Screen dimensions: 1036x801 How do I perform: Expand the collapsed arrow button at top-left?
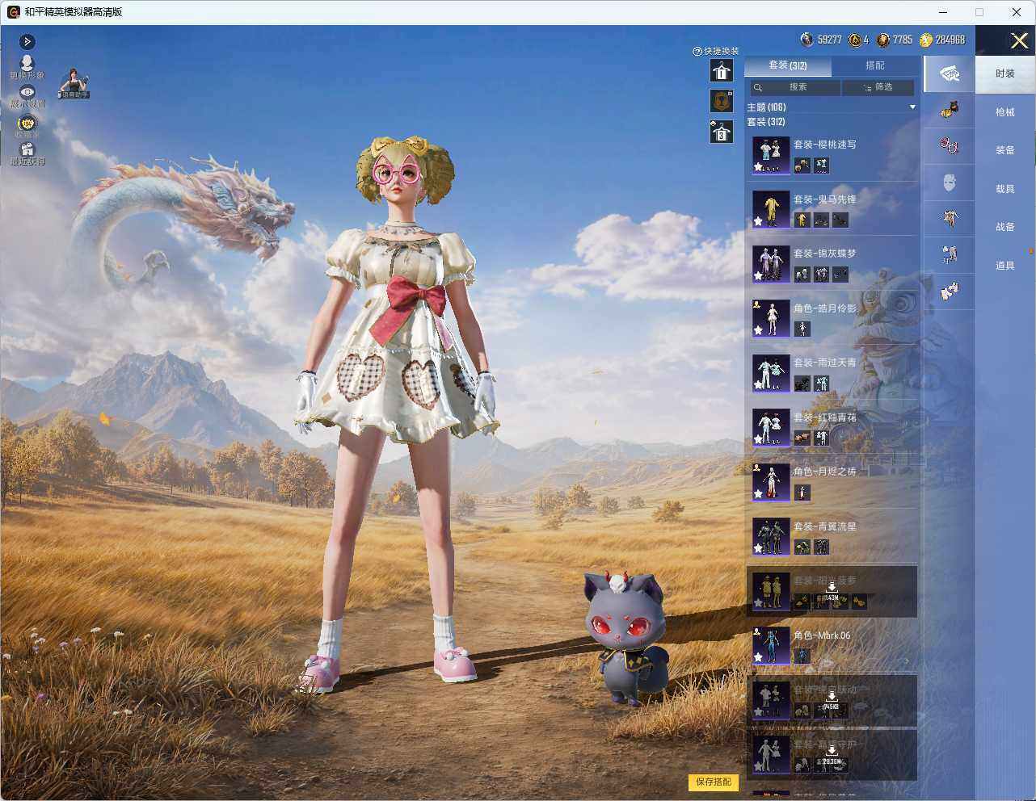pyautogui.click(x=27, y=41)
